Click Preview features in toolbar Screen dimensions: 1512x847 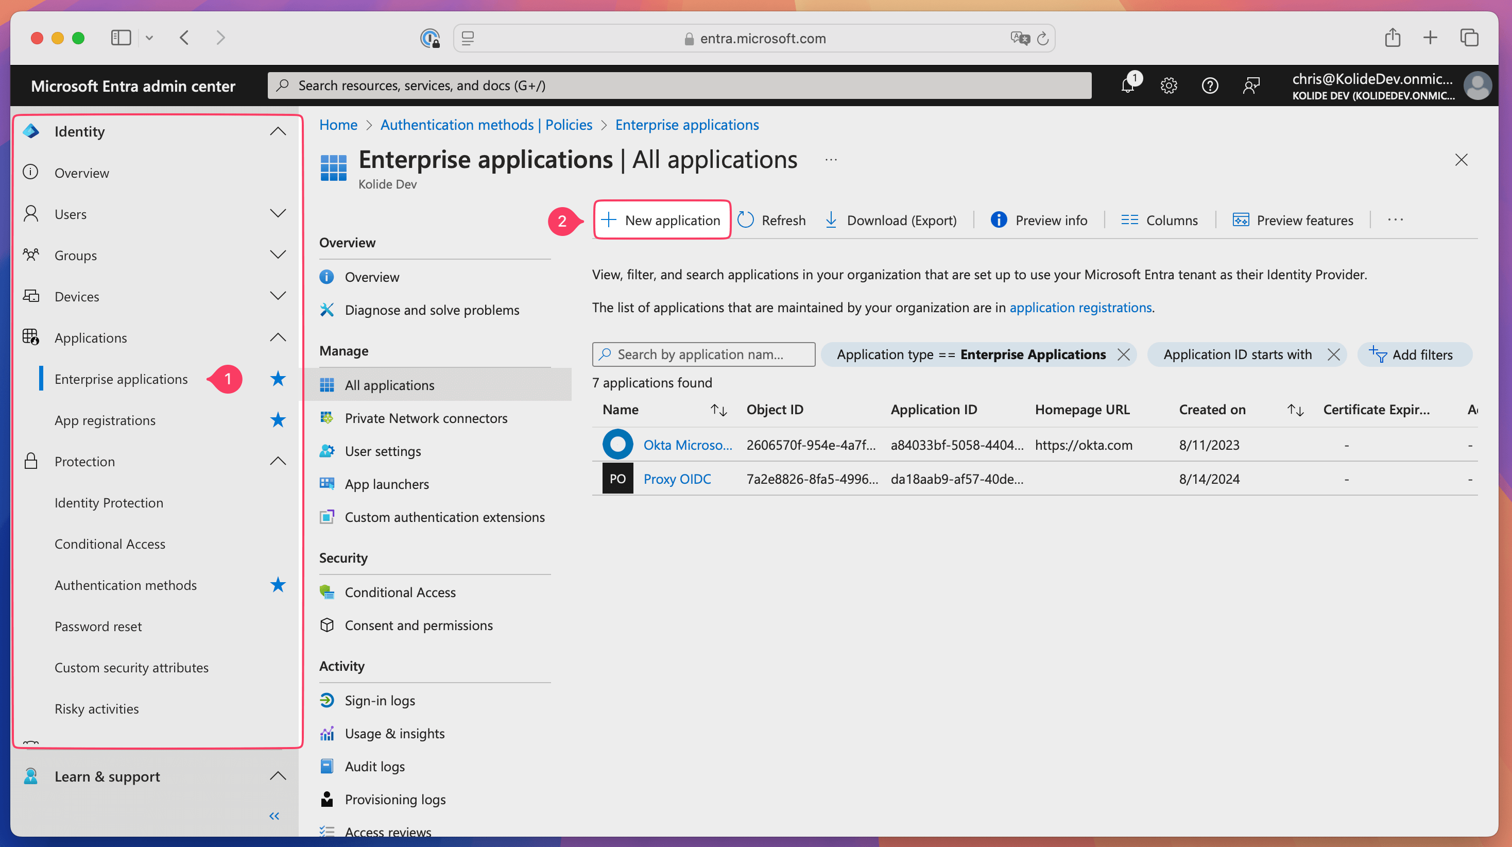[1293, 221]
